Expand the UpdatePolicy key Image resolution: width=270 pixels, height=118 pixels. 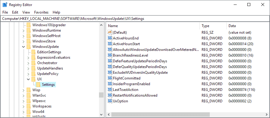click(x=28, y=74)
